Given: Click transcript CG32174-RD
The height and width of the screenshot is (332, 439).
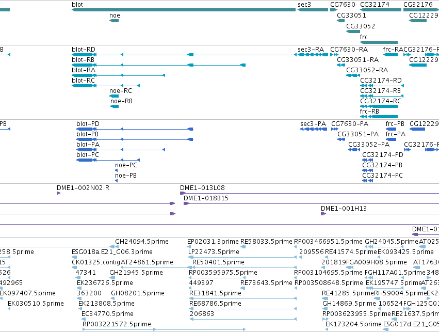Looking at the screenshot, I should coord(382,86).
